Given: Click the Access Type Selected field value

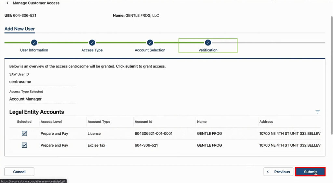Looking at the screenshot, I should click(25, 99).
